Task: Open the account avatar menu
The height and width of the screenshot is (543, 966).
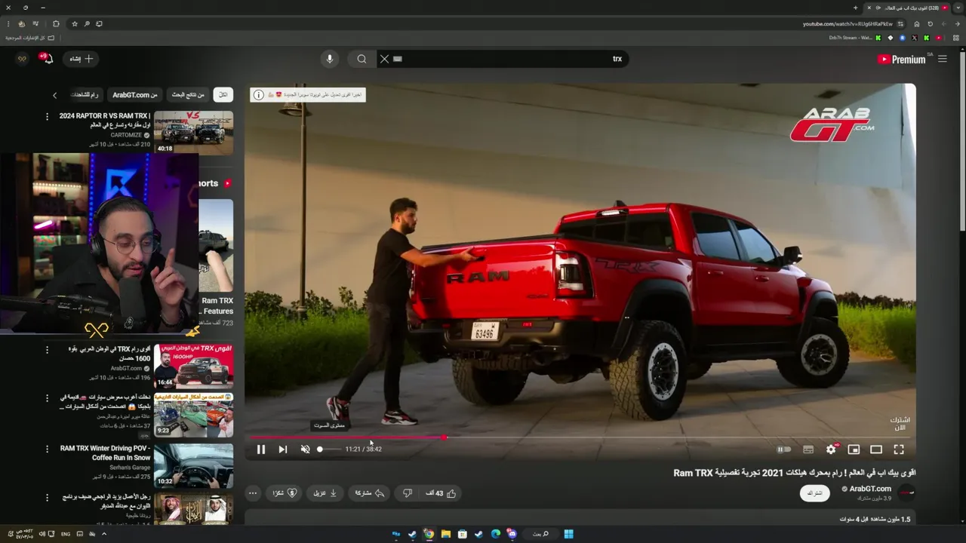Action: 22,59
